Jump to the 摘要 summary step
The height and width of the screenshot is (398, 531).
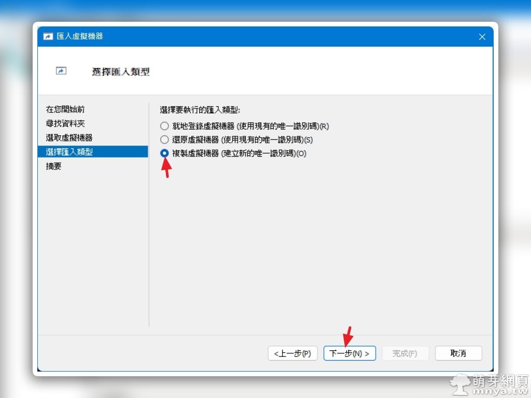pos(54,166)
